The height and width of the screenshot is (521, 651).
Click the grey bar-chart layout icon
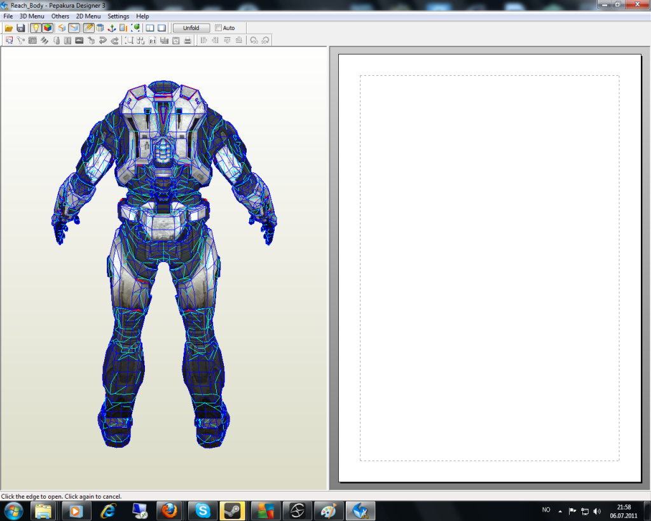point(165,40)
